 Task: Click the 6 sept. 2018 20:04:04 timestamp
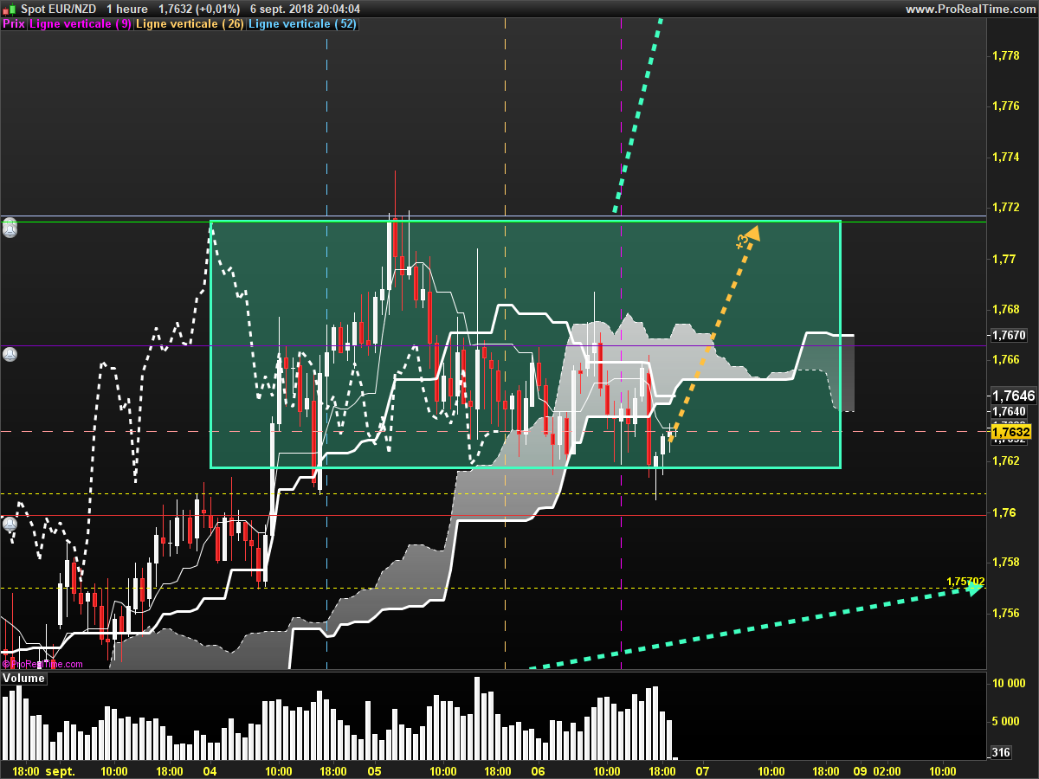[x=305, y=9]
